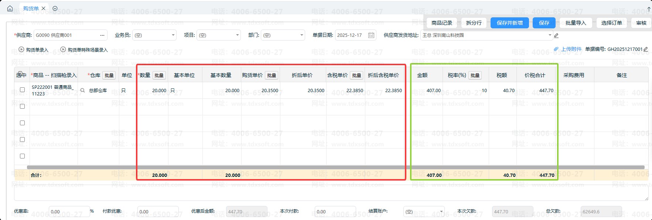This screenshot has height=220, width=652.
Task: Tick the second row's empty checkbox
Action: coord(22,106)
